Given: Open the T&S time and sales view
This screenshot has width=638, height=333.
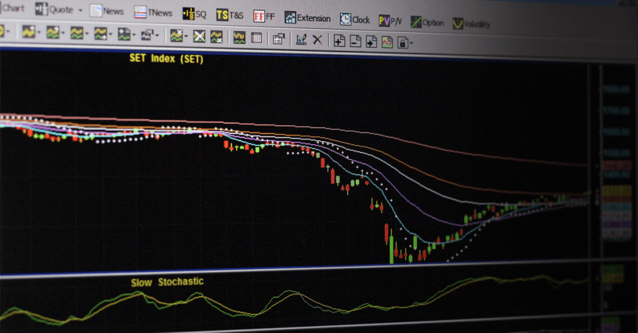Looking at the screenshot, I should pos(229,16).
